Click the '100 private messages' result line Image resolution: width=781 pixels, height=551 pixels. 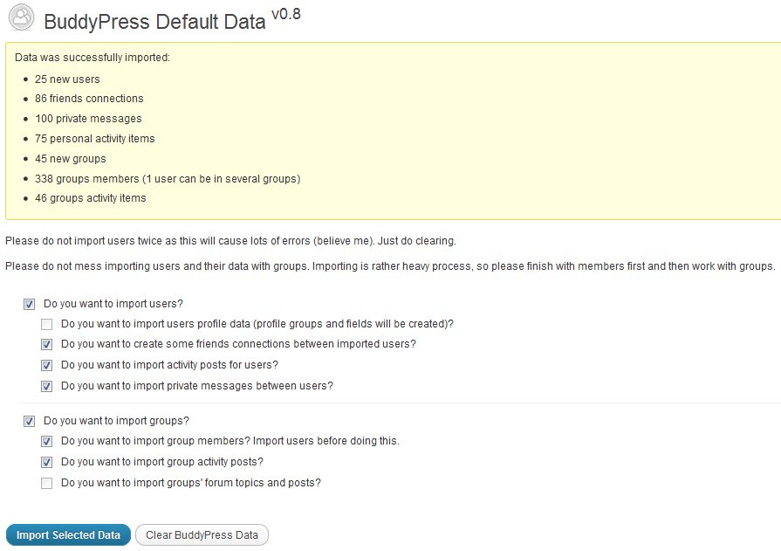click(x=88, y=119)
